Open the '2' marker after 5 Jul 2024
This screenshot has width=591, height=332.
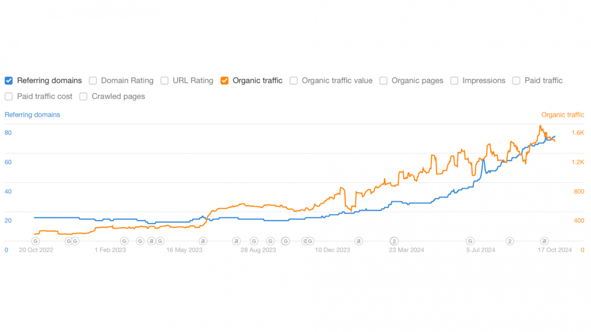coord(510,241)
